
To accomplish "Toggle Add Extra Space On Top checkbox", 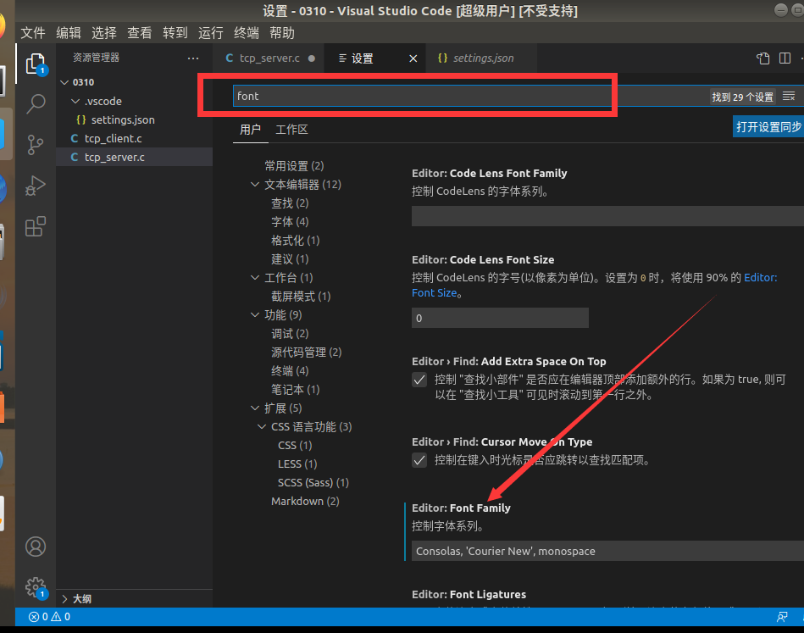I will coord(419,380).
